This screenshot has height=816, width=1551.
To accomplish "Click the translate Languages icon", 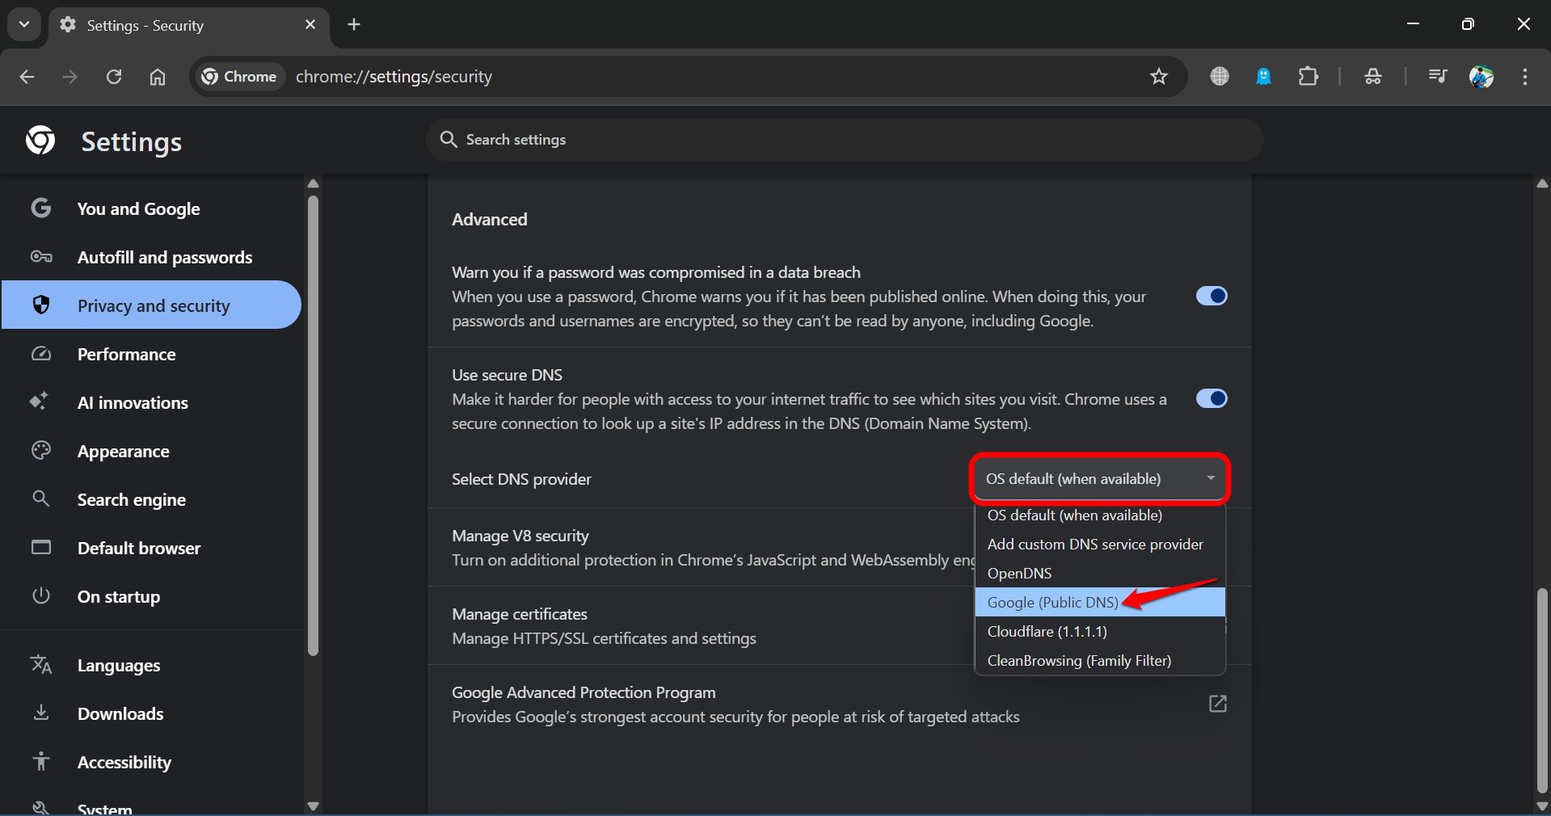I will [41, 664].
